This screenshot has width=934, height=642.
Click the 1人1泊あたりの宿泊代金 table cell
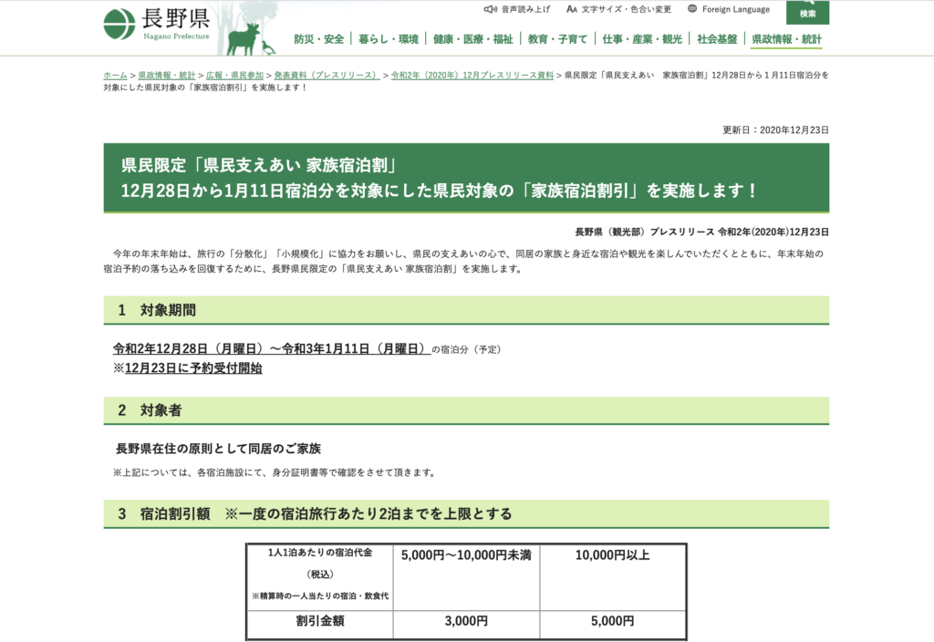pos(320,577)
